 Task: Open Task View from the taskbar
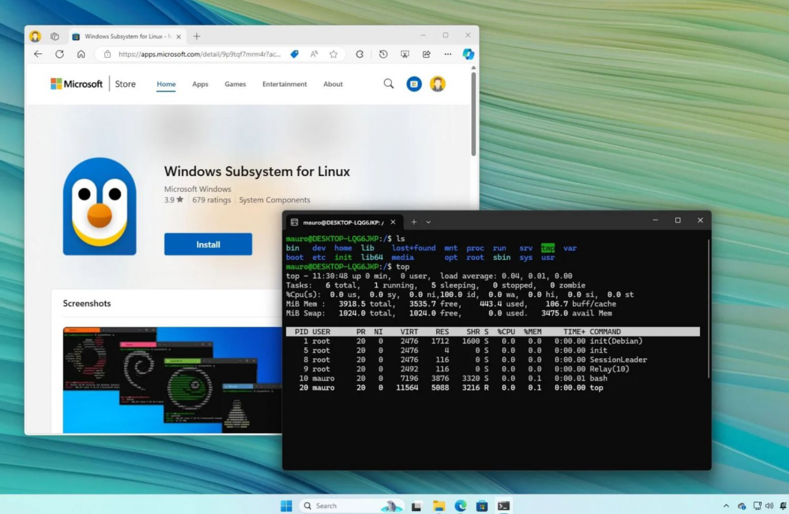click(417, 506)
